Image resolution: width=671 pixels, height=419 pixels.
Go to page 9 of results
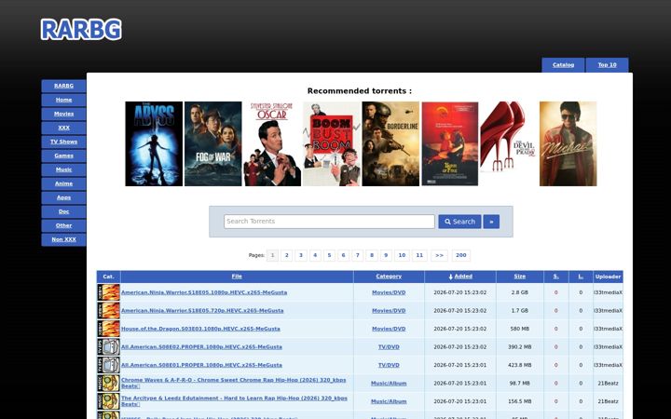pos(386,255)
